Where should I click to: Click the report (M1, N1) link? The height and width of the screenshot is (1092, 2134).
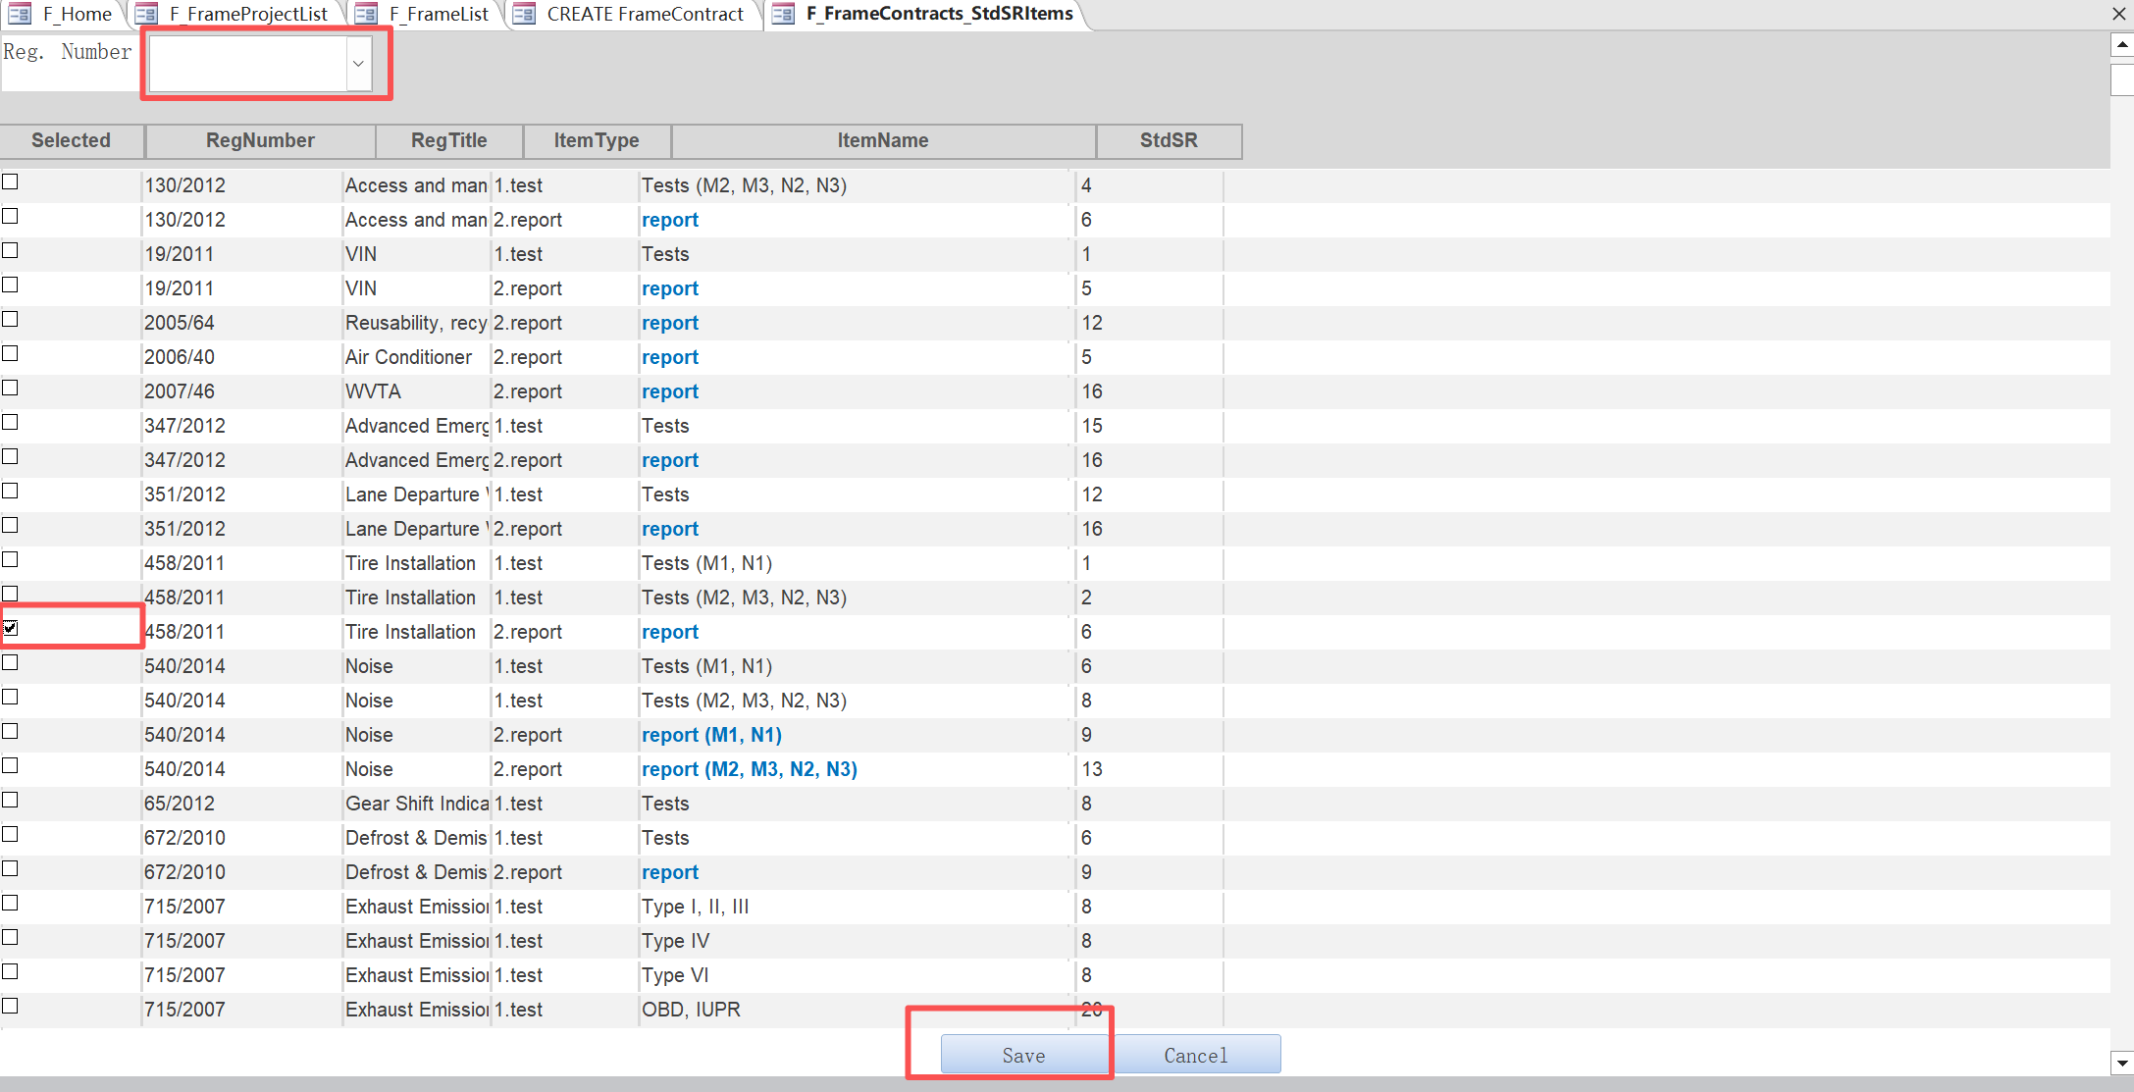tap(711, 735)
